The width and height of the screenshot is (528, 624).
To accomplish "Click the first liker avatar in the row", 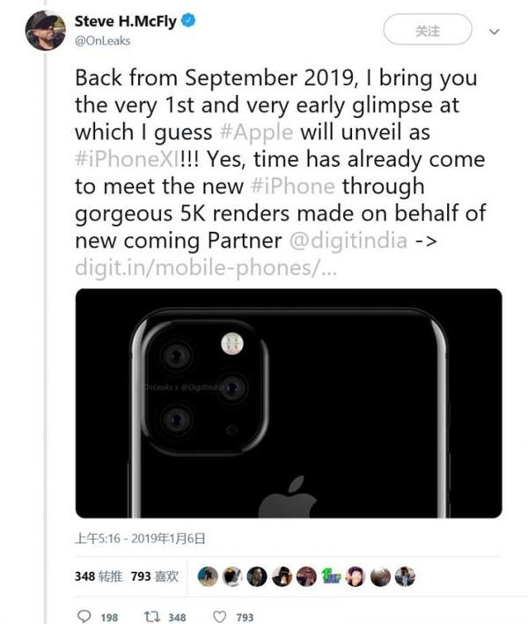I will point(208,577).
